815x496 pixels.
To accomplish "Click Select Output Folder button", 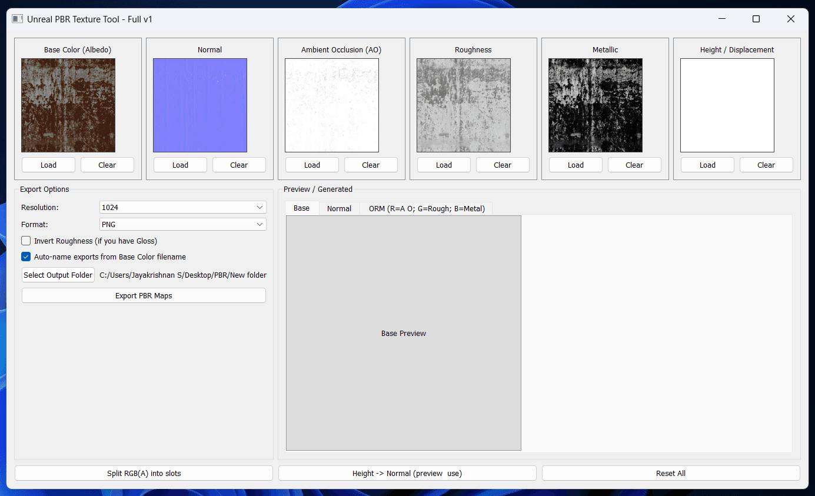I will click(x=58, y=275).
